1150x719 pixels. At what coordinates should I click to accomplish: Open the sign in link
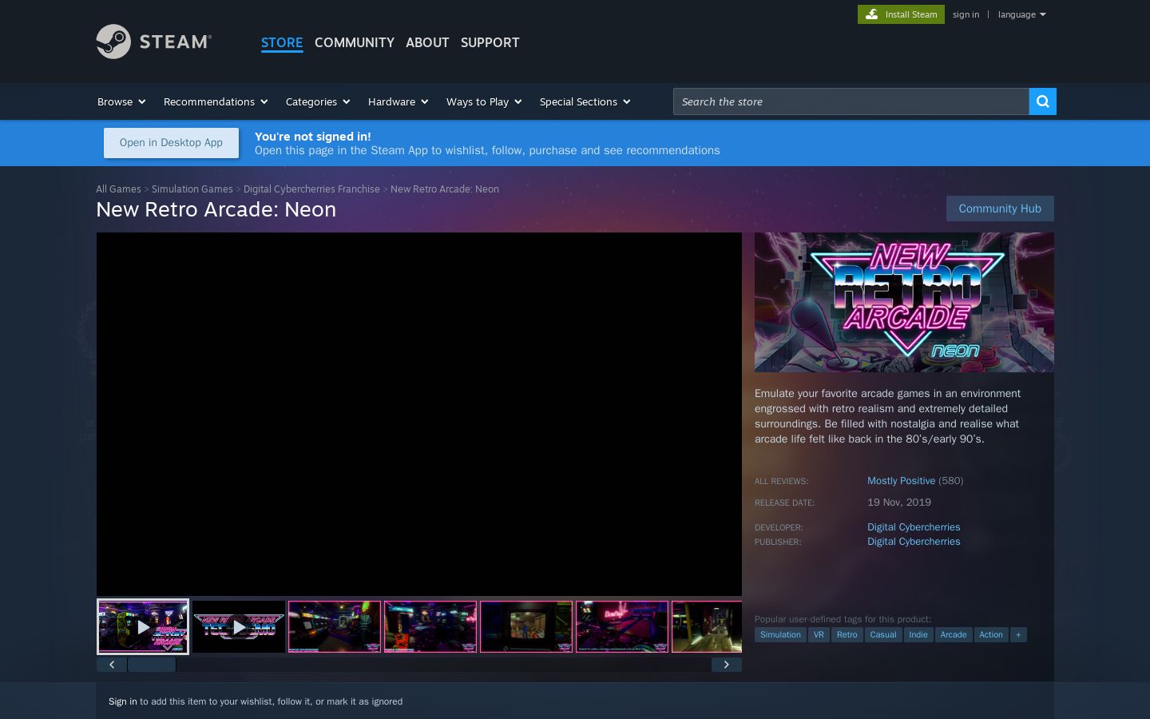coord(966,14)
